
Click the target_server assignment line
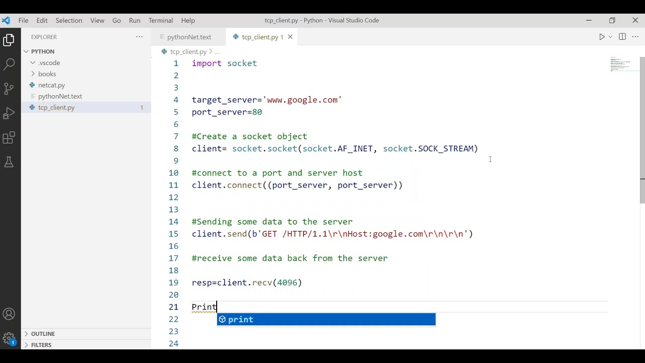click(267, 100)
